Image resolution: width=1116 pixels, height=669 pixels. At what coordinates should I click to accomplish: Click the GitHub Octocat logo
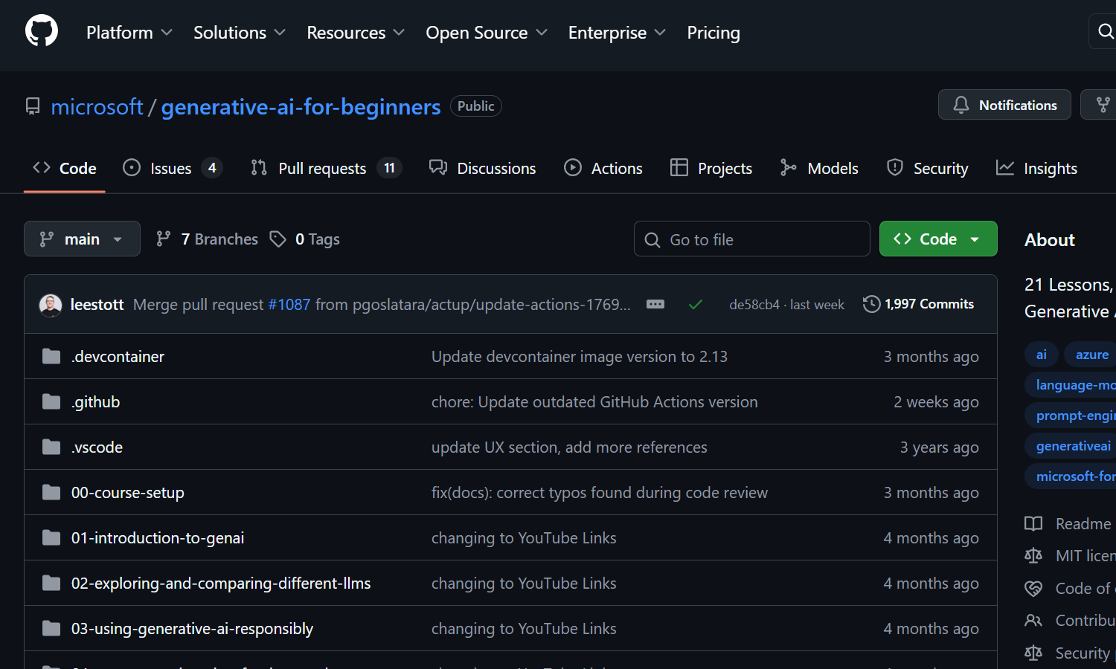coord(42,32)
